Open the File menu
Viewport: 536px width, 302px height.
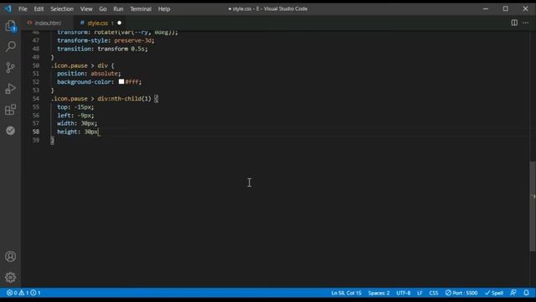(x=23, y=9)
